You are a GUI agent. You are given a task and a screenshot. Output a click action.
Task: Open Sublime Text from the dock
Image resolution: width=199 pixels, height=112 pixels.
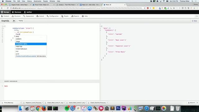pyautogui.click(x=112, y=108)
